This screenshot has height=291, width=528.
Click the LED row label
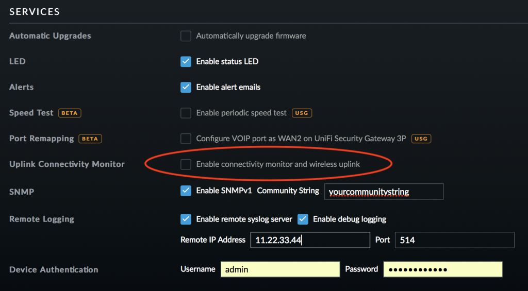click(18, 62)
